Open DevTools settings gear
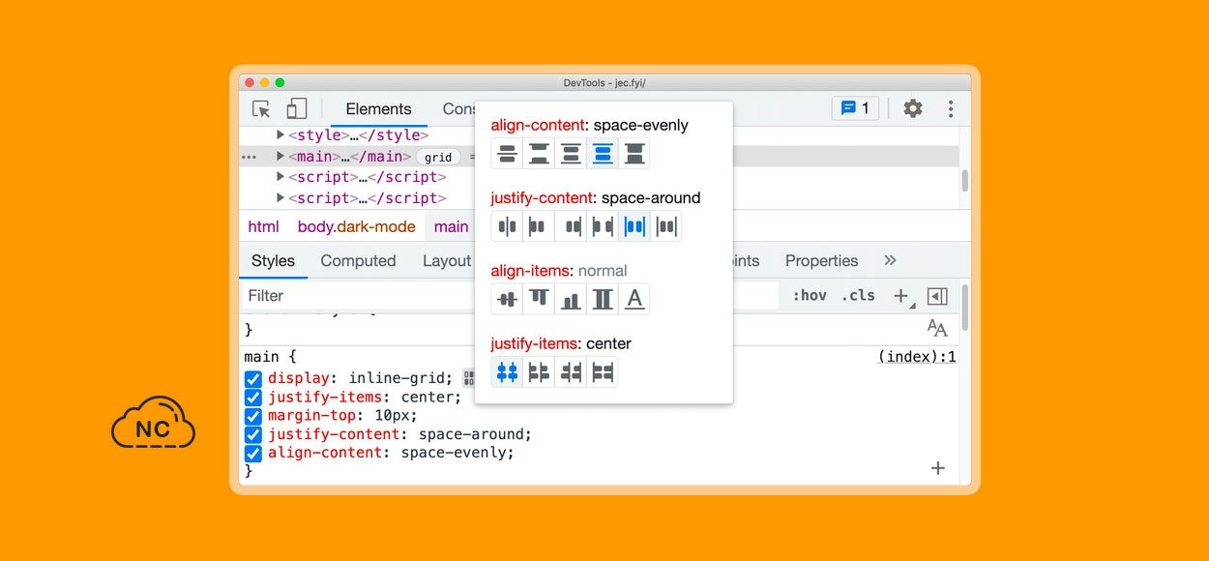1209x561 pixels. [913, 108]
